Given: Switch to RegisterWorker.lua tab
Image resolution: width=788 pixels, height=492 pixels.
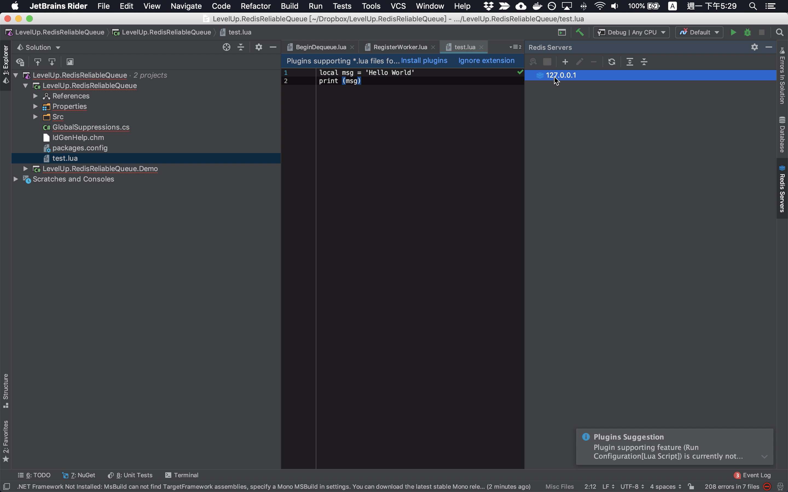Looking at the screenshot, I should coord(400,47).
